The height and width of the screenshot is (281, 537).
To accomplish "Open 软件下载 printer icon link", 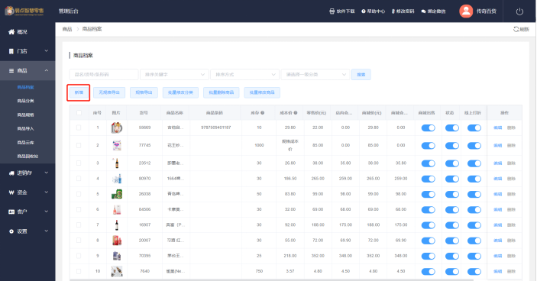I will pyautogui.click(x=332, y=11).
